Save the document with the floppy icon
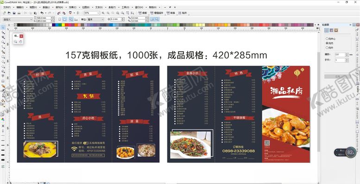The image size is (360, 184). click(x=14, y=13)
